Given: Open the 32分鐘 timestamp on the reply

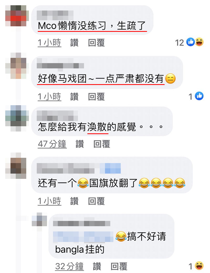Looking at the screenshot, I should click(x=70, y=266).
